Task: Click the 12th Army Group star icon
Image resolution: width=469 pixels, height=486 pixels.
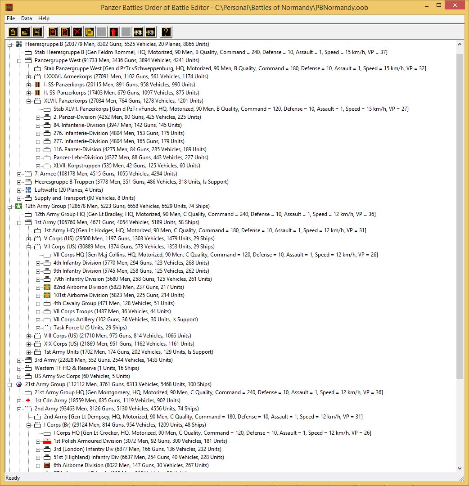Action: pos(19,206)
